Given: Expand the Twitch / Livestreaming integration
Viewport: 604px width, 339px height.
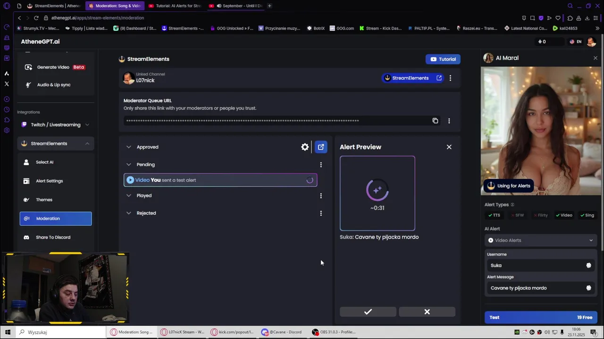Looking at the screenshot, I should pos(55,125).
